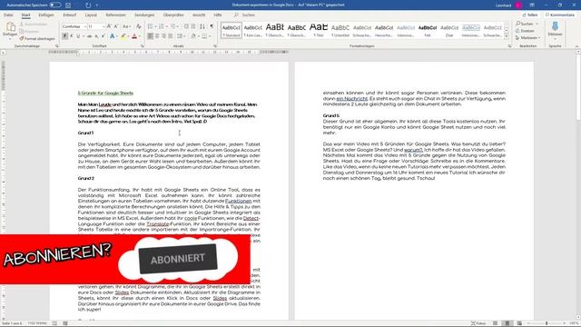
Task: Apply the yellow text highlight color
Action: tap(123, 36)
